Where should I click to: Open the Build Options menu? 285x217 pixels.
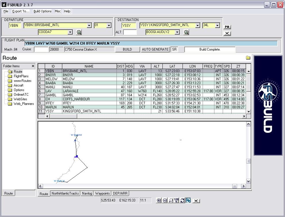tap(42, 11)
